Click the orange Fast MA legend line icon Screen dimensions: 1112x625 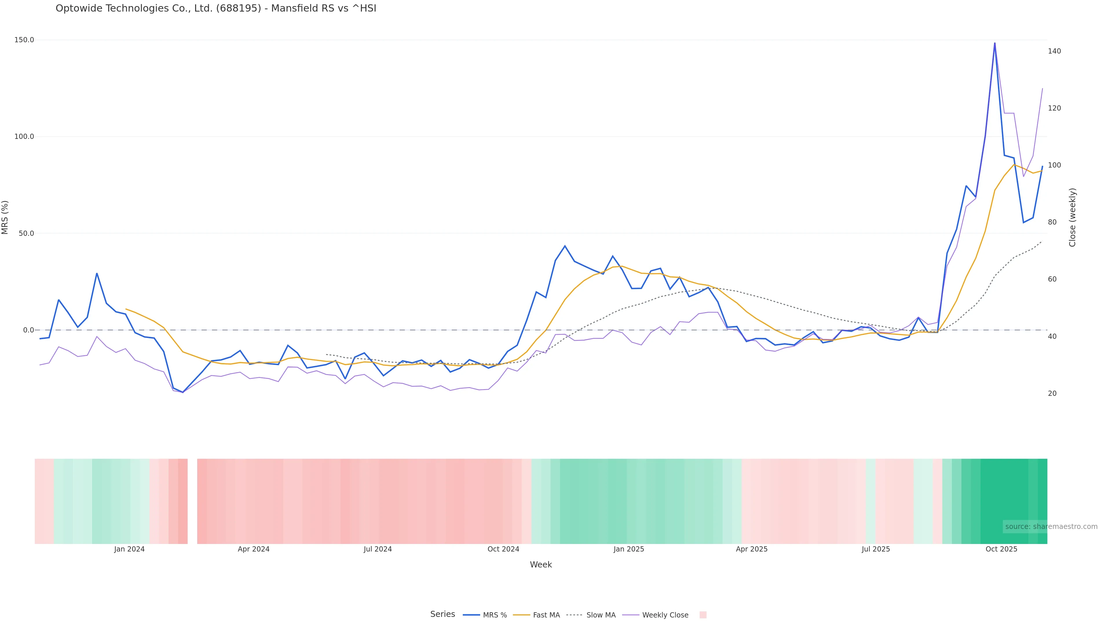[x=522, y=615]
